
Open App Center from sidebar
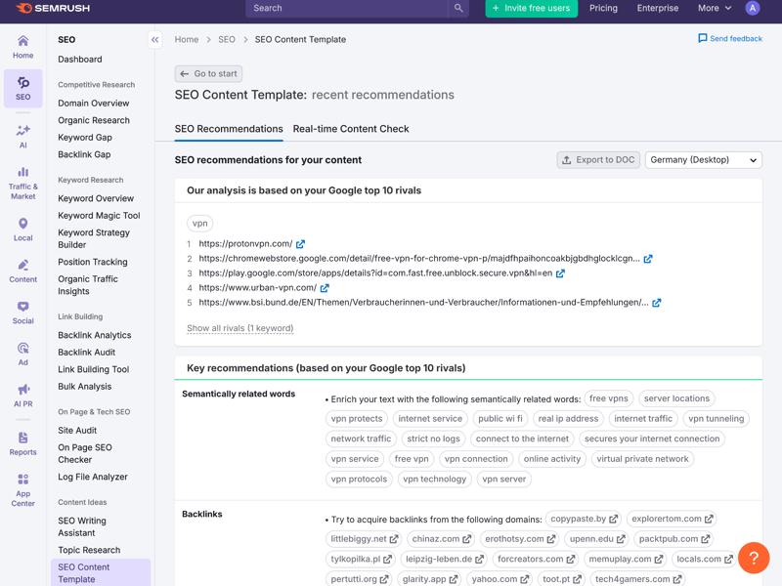click(x=22, y=490)
